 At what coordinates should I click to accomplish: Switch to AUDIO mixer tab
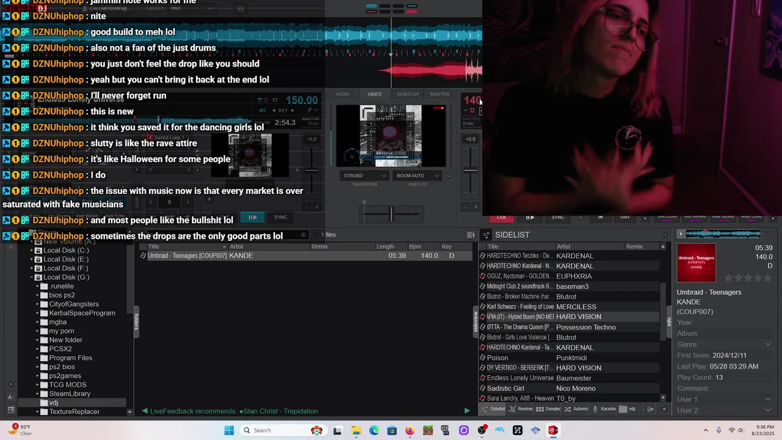[342, 94]
